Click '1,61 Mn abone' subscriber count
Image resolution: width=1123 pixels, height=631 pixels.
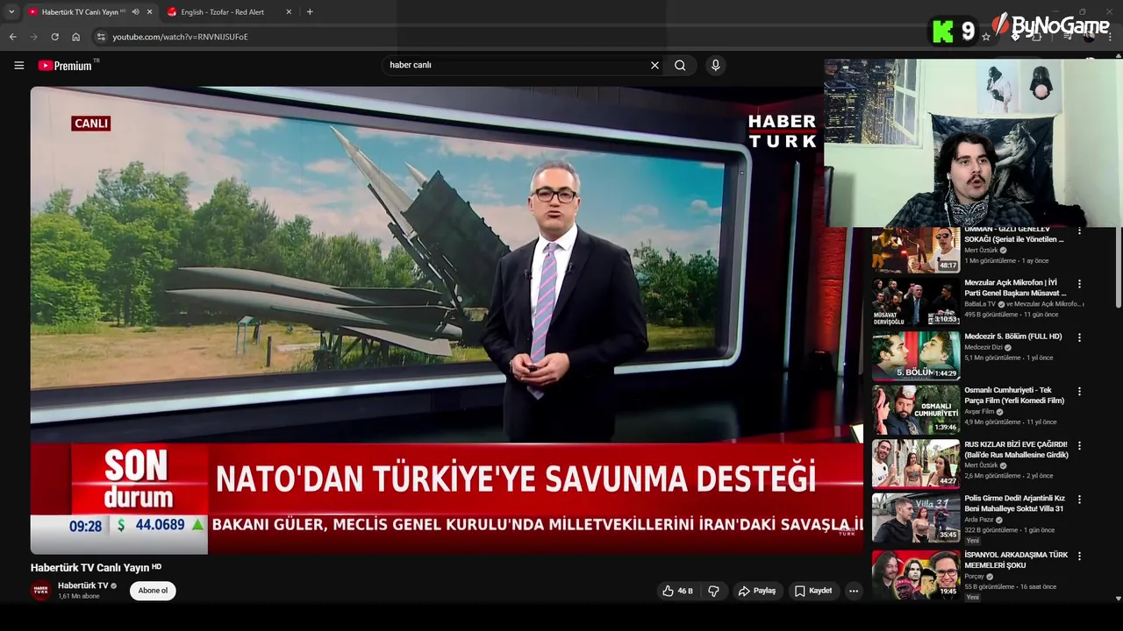click(x=79, y=596)
